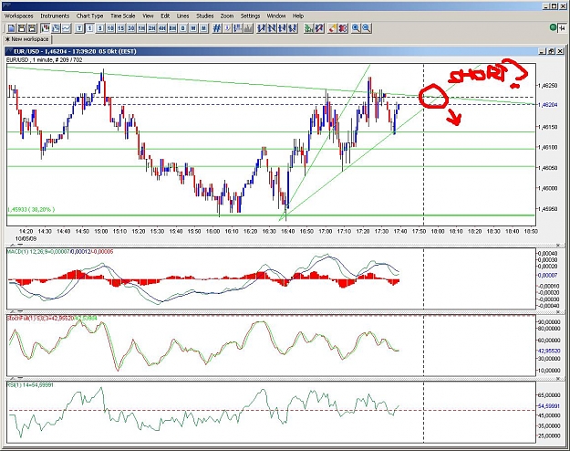Collapse the StochFull panel up arrow
This screenshot has width=570, height=451.
[13, 312]
